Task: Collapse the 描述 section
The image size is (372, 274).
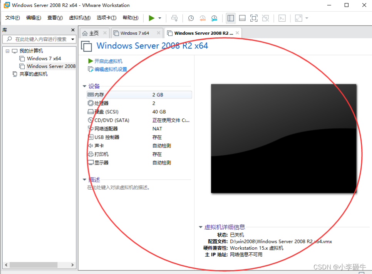Action: [84, 180]
